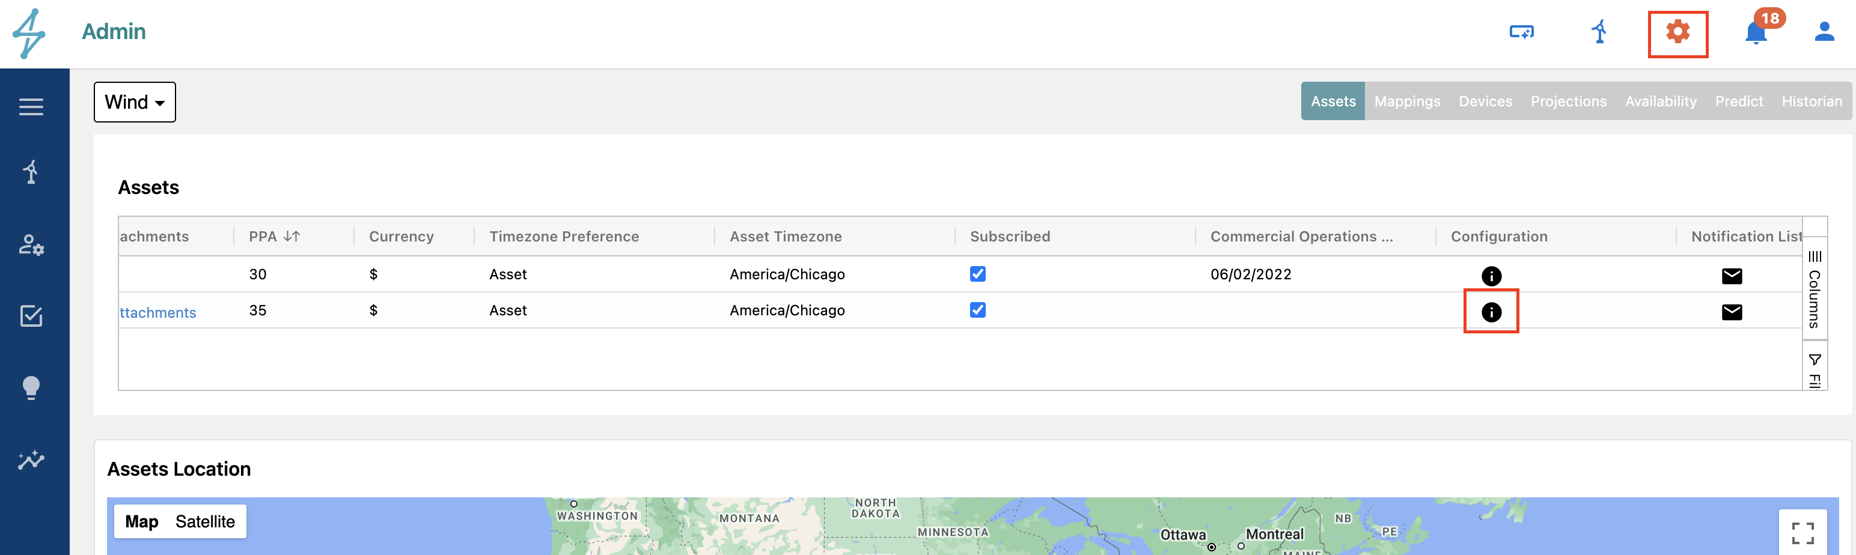The height and width of the screenshot is (555, 1856).
Task: Switch to the Projections tab
Action: 1568,102
